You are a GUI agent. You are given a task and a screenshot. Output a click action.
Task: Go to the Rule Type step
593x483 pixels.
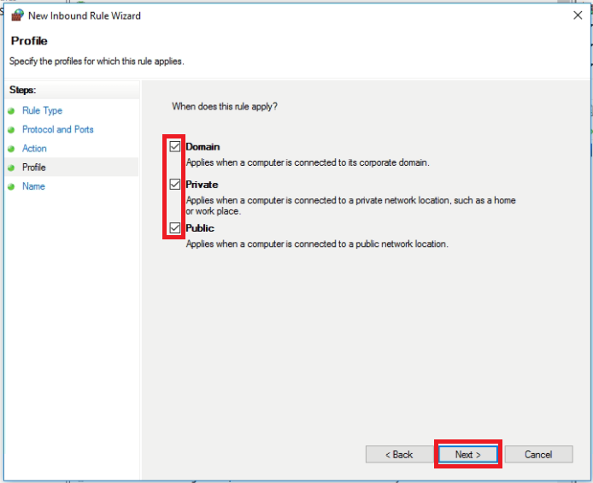(42, 111)
